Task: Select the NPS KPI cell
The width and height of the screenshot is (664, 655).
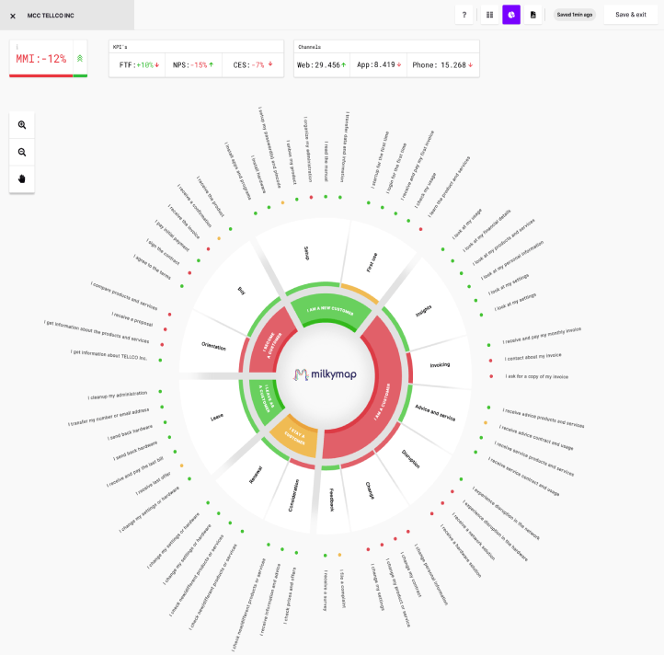Action: coord(193,64)
